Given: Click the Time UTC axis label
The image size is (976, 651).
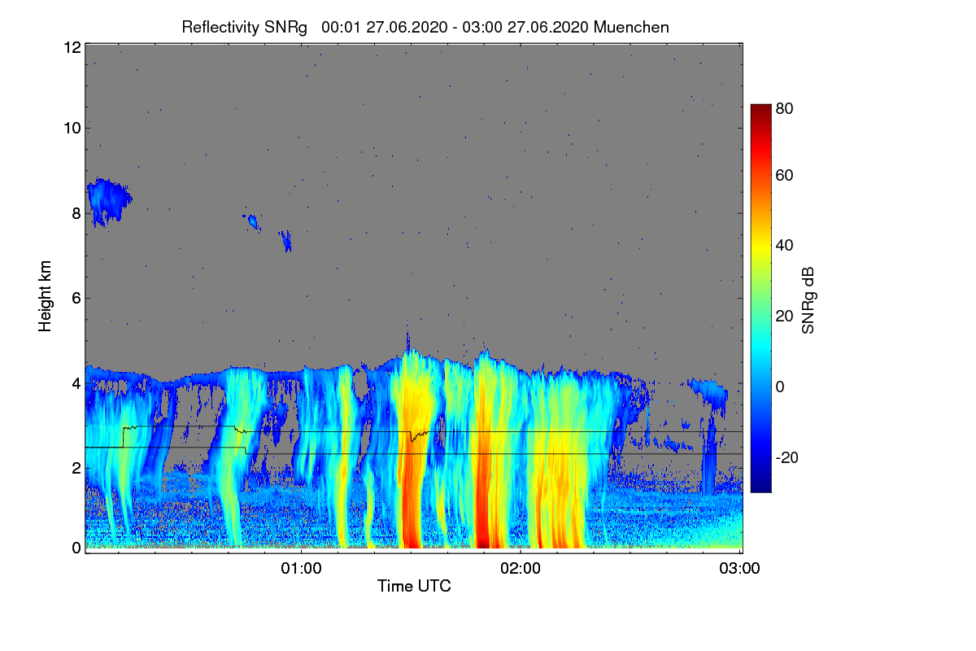Looking at the screenshot, I should pyautogui.click(x=414, y=586).
